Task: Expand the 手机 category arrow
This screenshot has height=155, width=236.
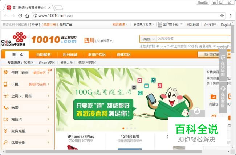Action: click(48, 84)
